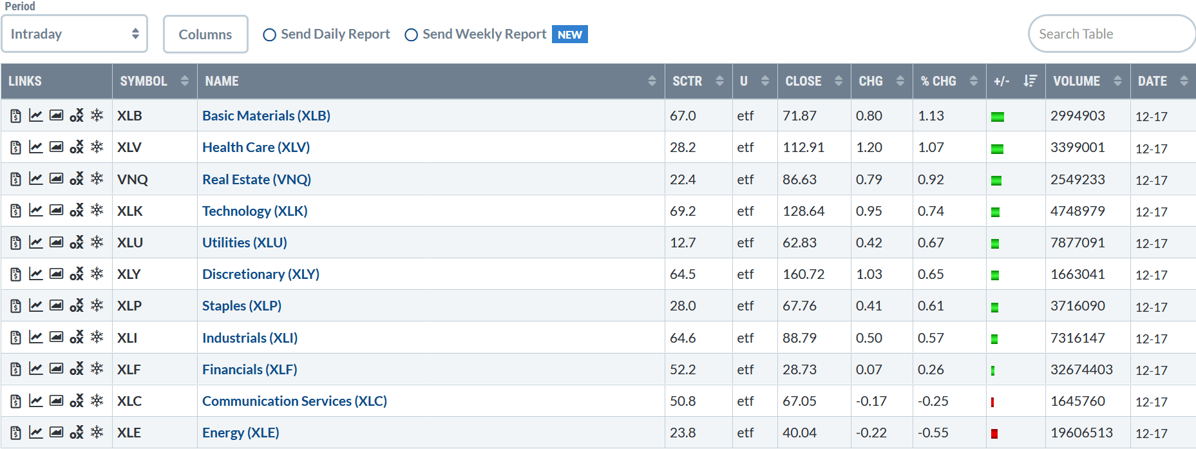Open the SharpChart line icon for XLK
1196x449 pixels.
tap(36, 211)
